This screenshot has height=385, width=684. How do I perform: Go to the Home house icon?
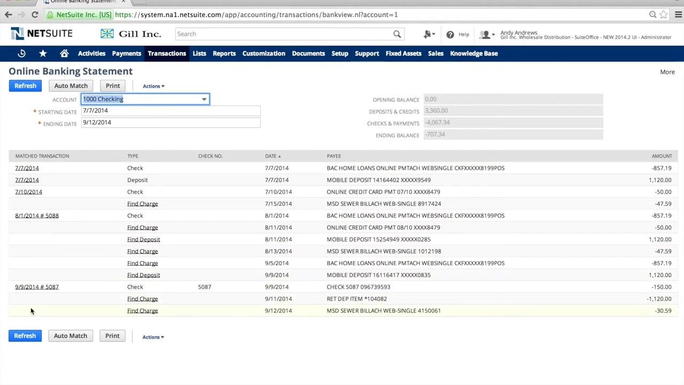(x=64, y=53)
